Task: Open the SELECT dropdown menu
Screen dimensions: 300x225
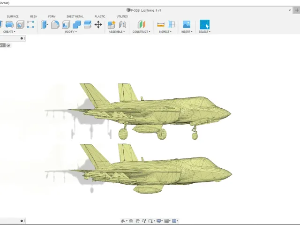Action: [204, 31]
